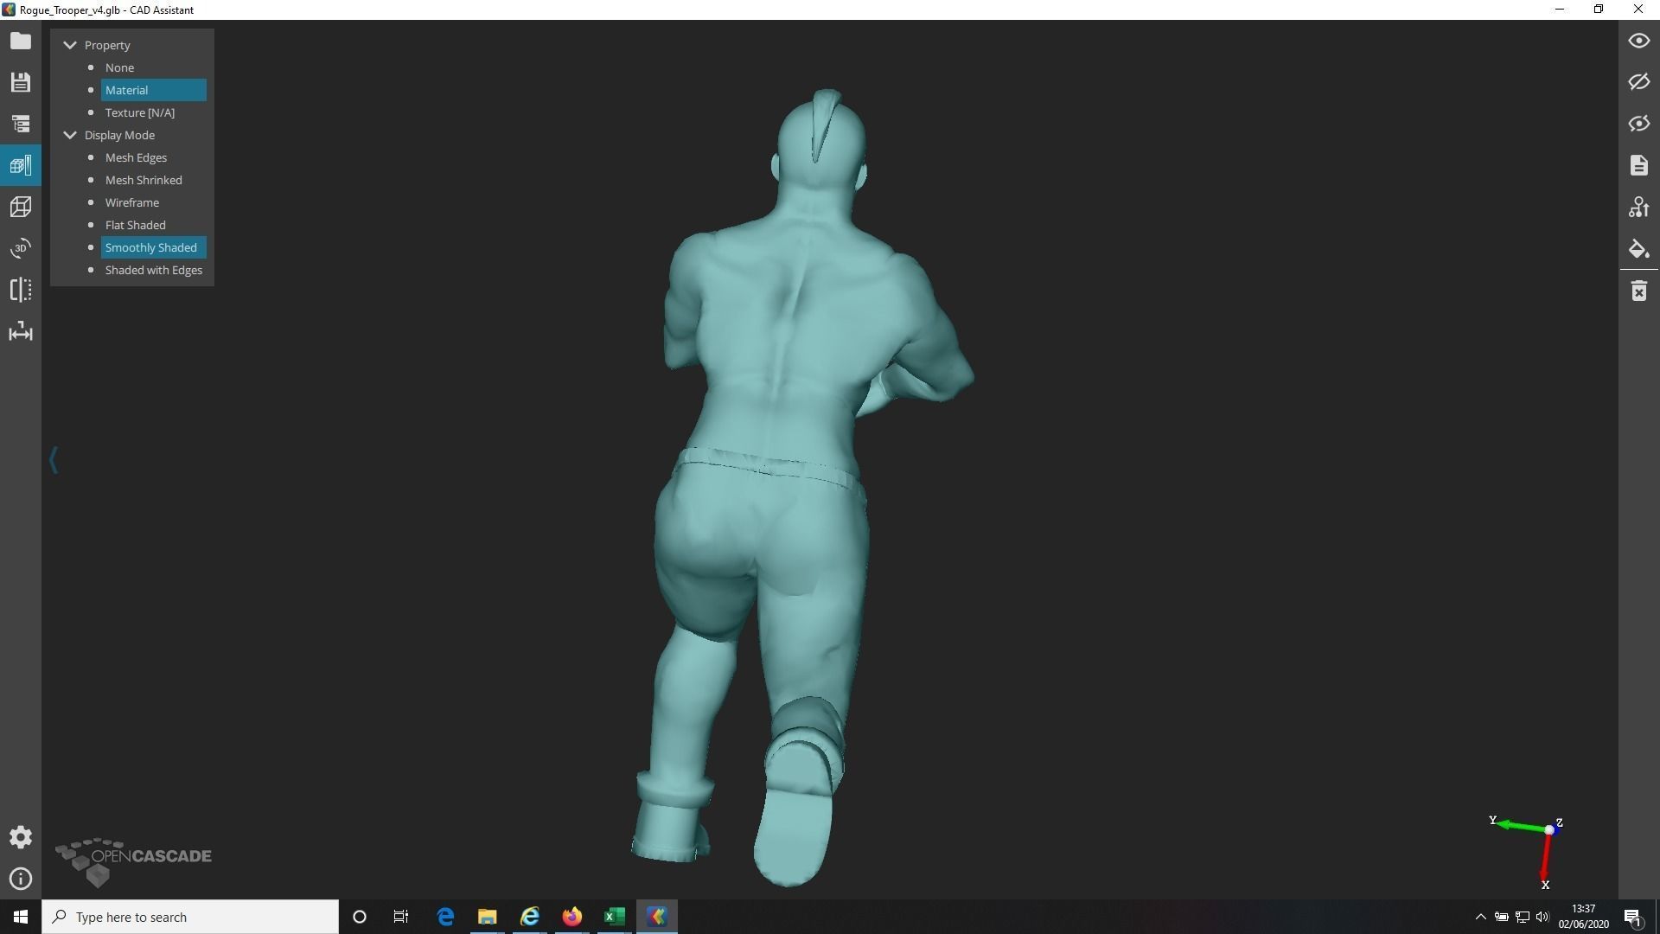The width and height of the screenshot is (1660, 934).
Task: Open file with folder icon
Action: pos(21,41)
